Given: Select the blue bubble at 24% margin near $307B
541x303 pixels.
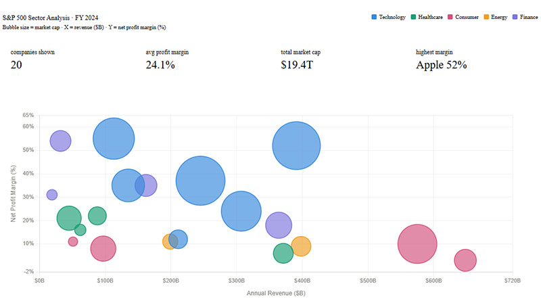Looking at the screenshot, I should (241, 211).
